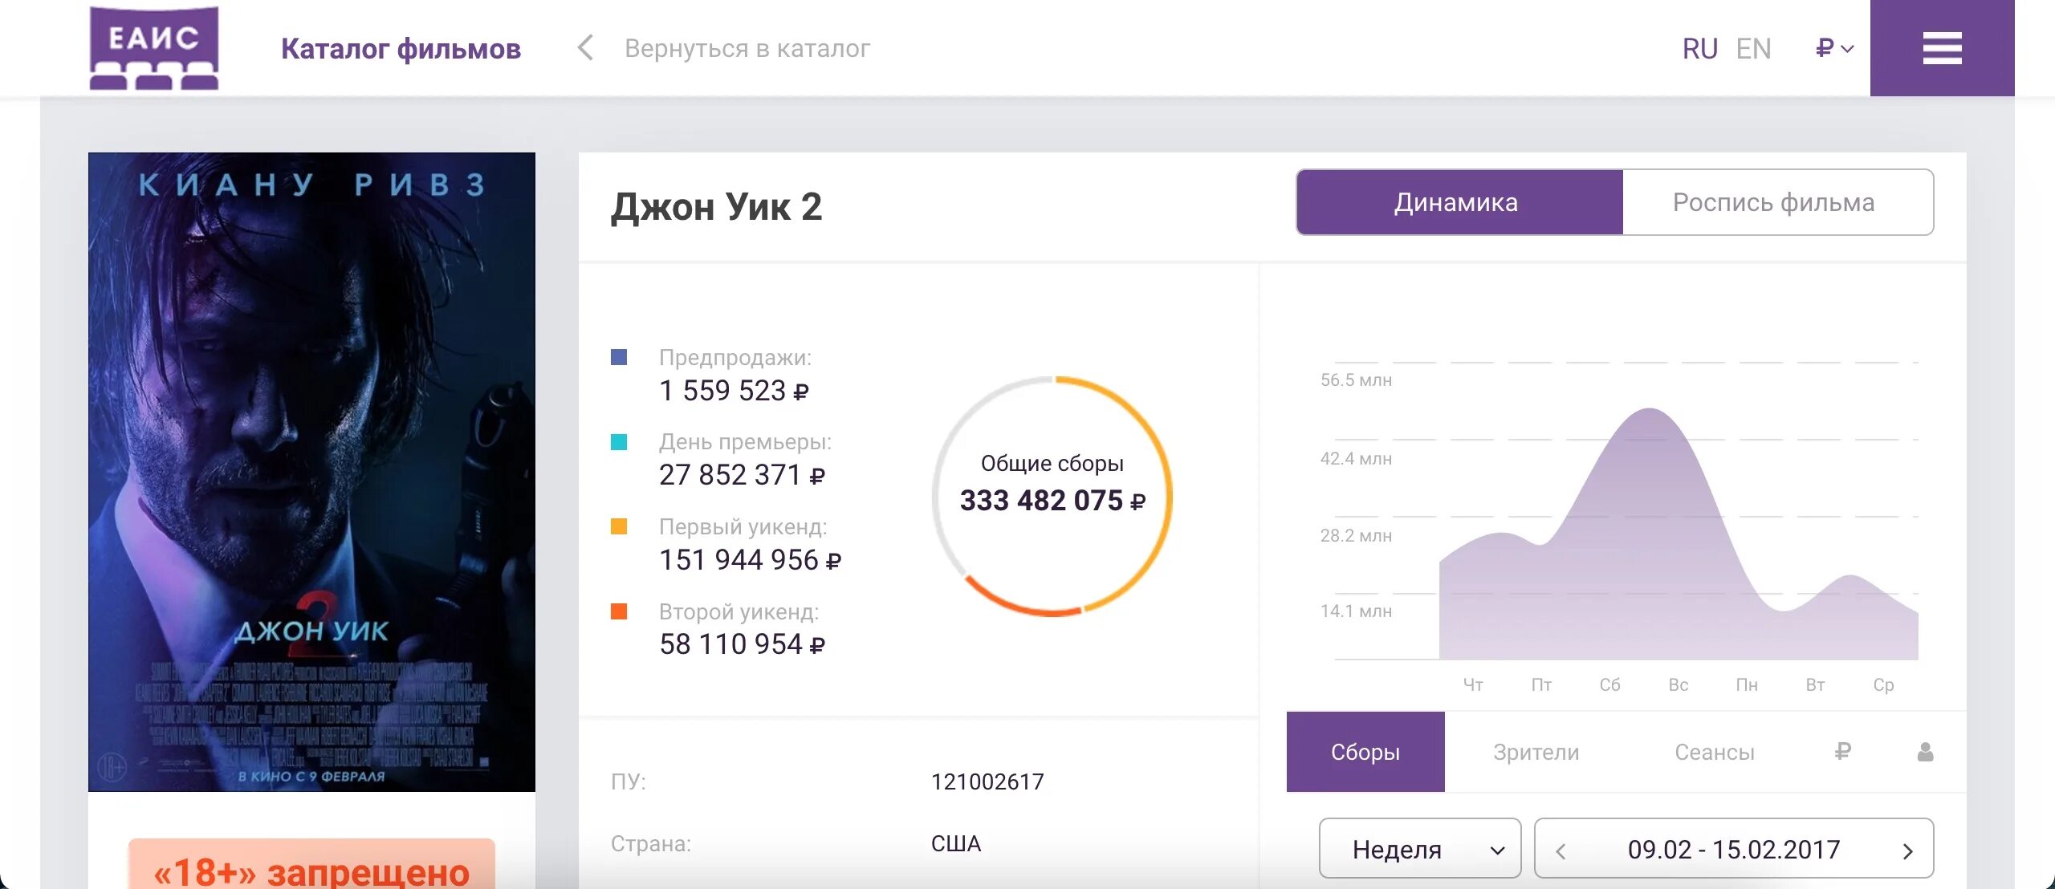
Task: Click the «18+» запрещено banner
Action: (311, 865)
